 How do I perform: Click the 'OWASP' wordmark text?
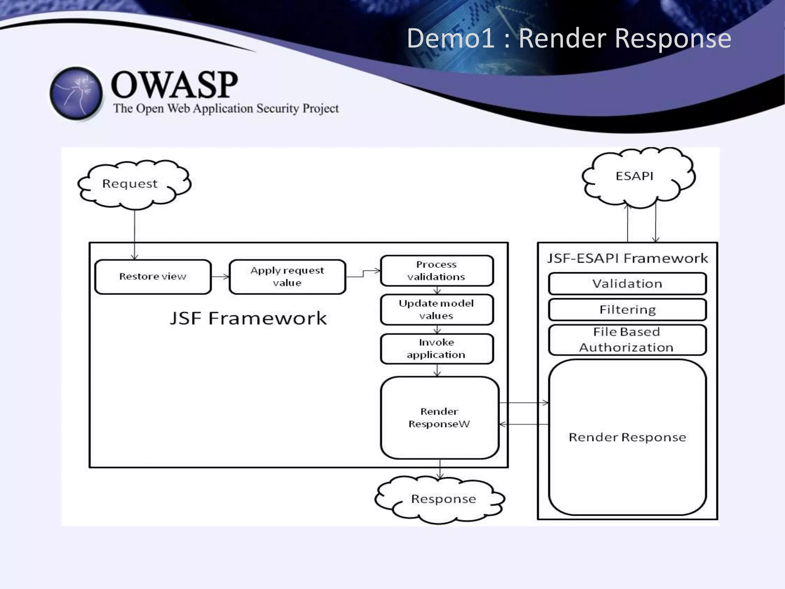(x=174, y=85)
